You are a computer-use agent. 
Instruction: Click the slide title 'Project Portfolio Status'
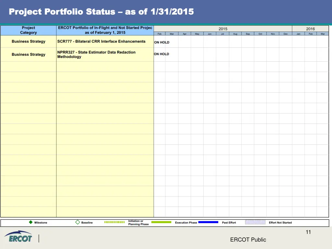(101, 12)
